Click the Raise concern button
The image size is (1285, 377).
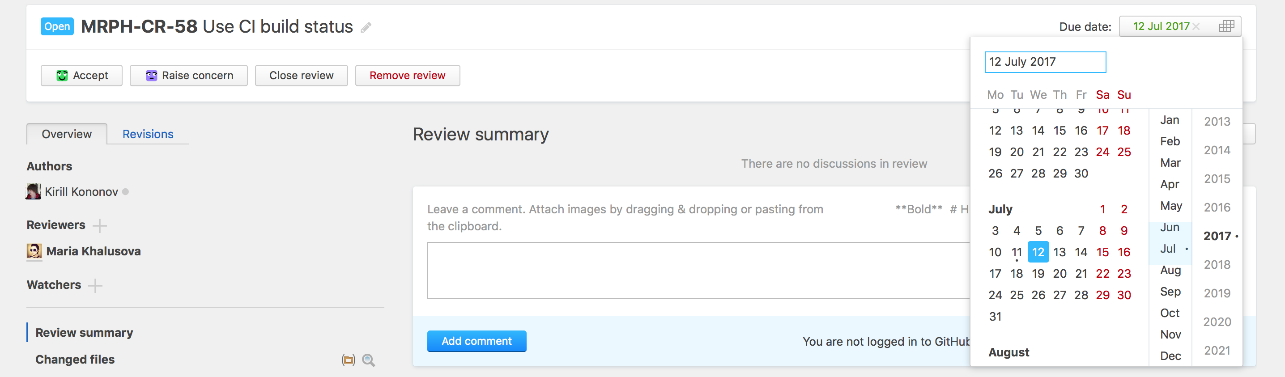click(x=188, y=75)
